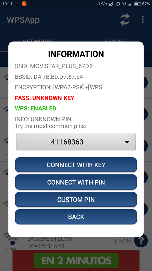152x271 pixels.
Task: Tap the Wi-Fi signal icon in status bar
Action: [124, 4]
